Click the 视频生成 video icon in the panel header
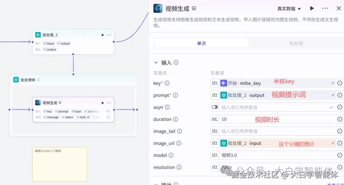 point(158,8)
